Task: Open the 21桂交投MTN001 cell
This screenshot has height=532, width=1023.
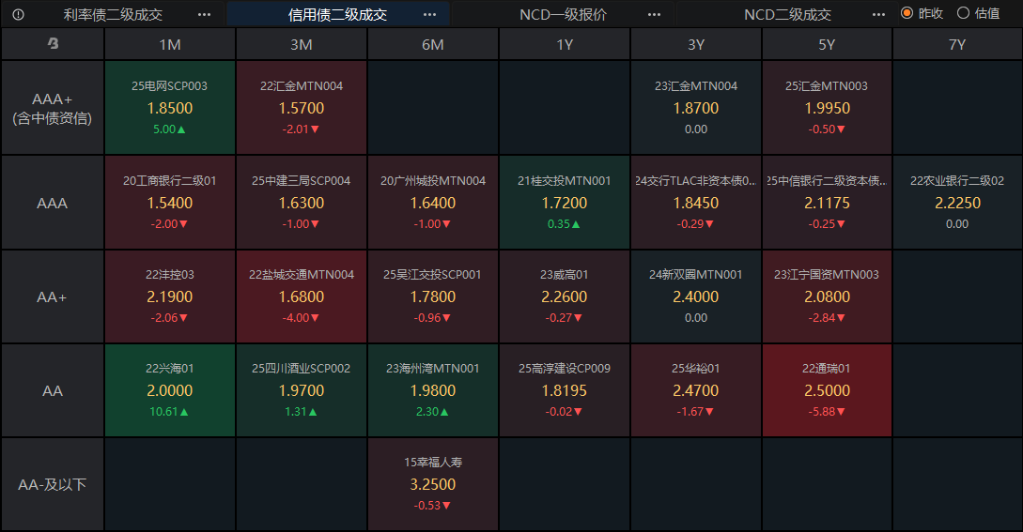Action: pyautogui.click(x=565, y=203)
